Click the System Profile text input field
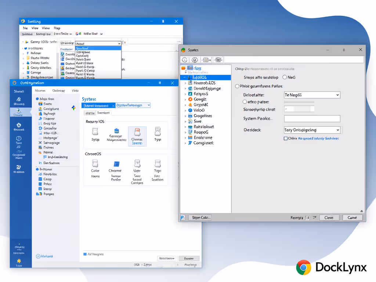Image resolution: width=376 pixels, height=282 pixels. pos(312,118)
